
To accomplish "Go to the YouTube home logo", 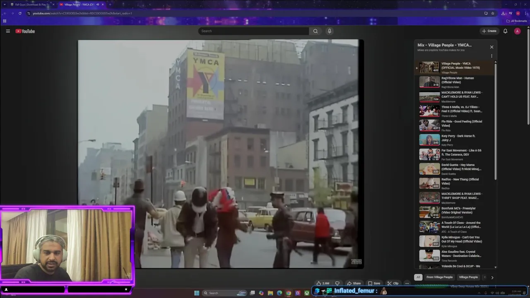I will point(25,31).
